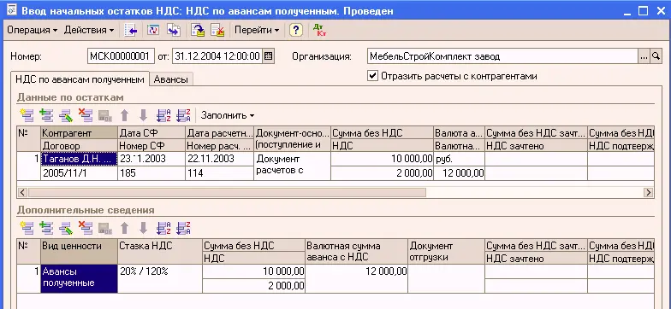
Task: Click the horizontal scrollbar left arrow
Action: [22, 193]
